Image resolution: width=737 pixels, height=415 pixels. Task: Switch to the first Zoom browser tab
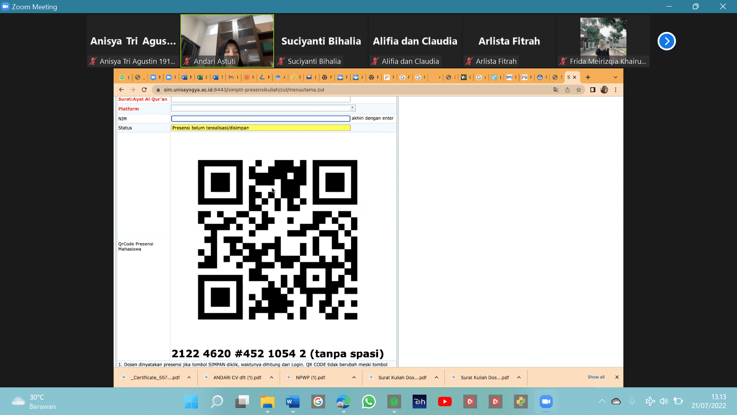tap(153, 77)
